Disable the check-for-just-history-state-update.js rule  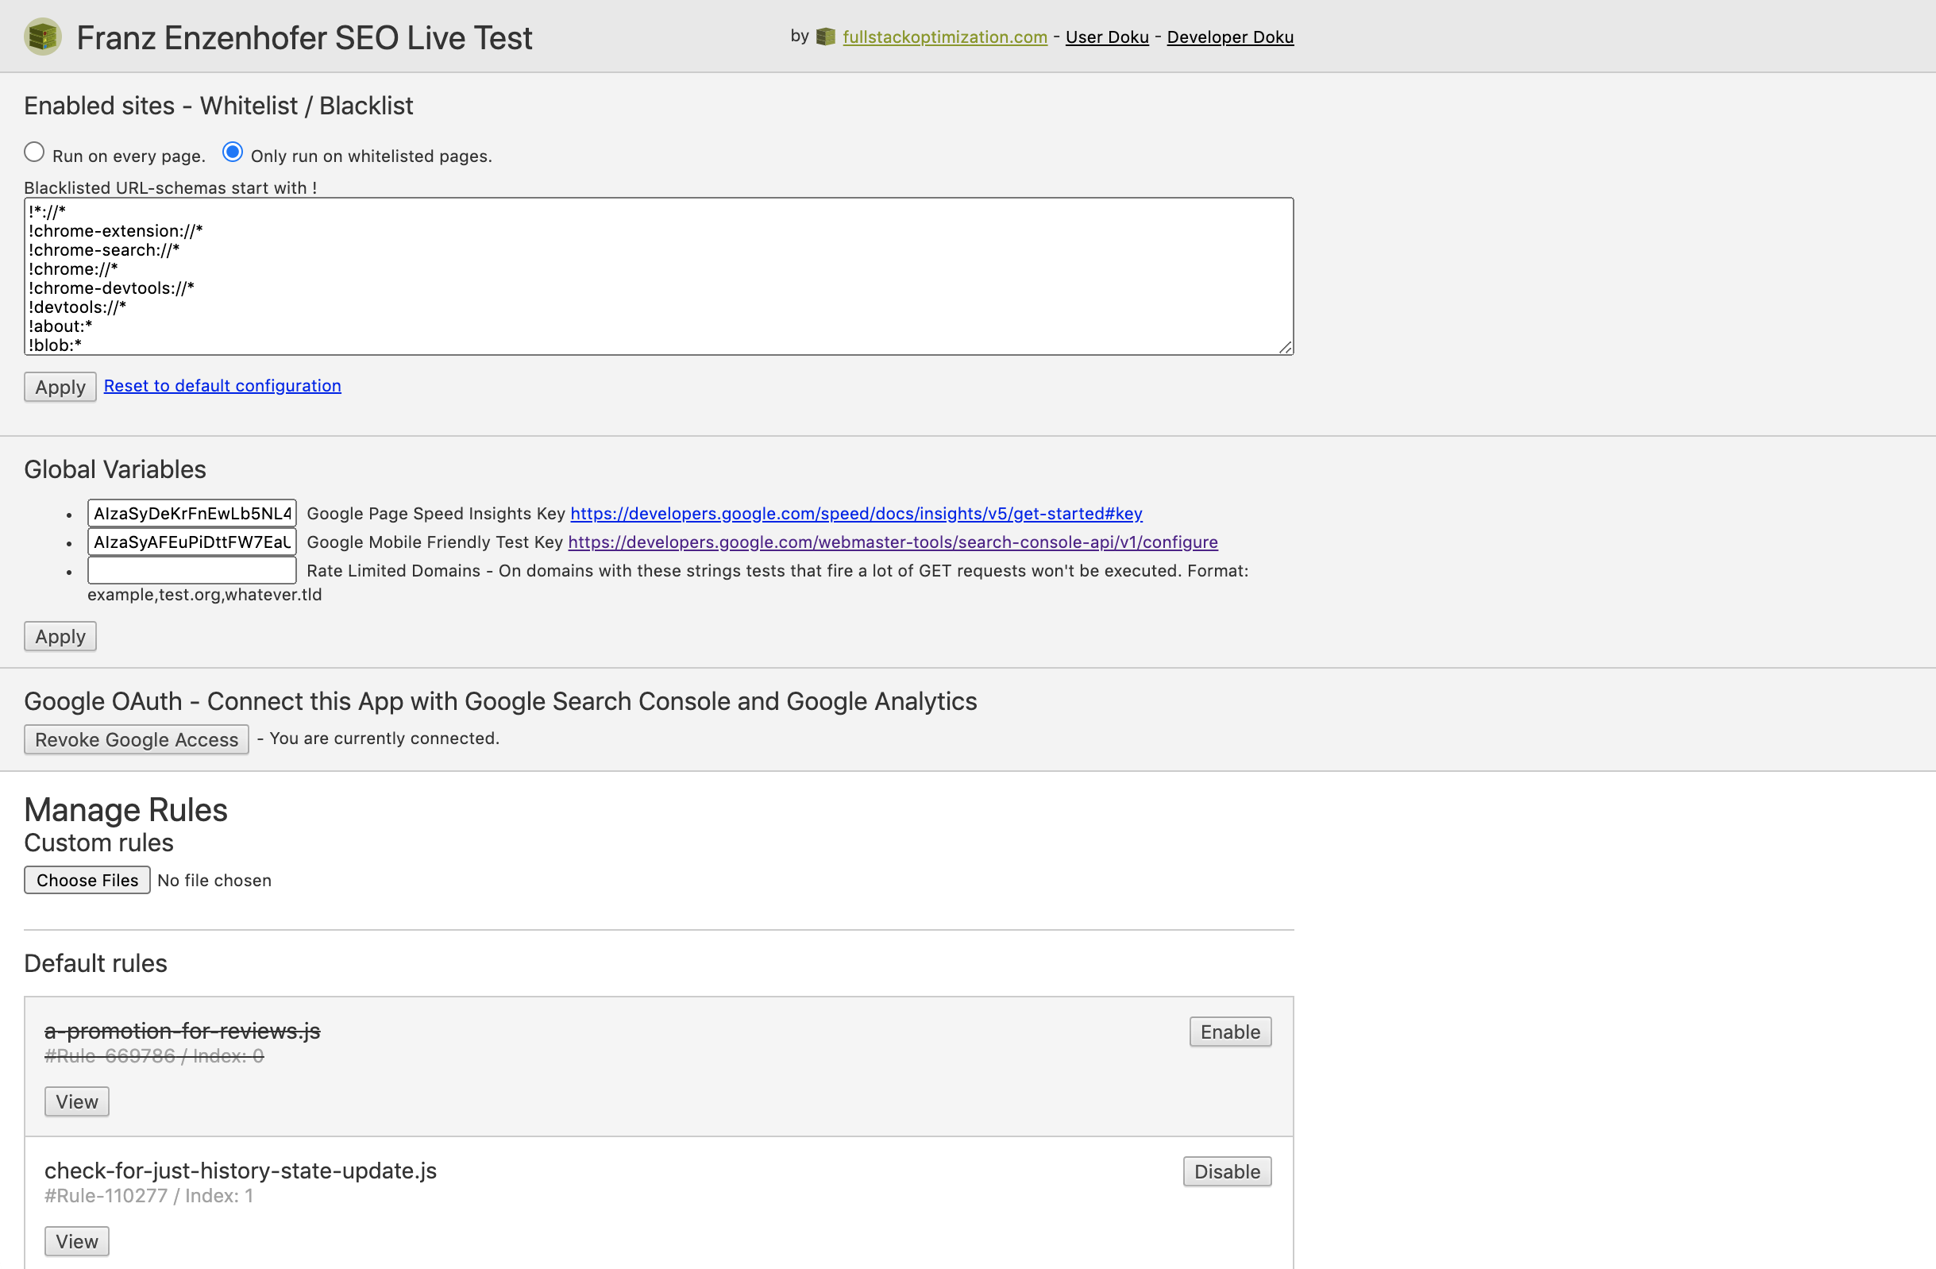(1227, 1171)
